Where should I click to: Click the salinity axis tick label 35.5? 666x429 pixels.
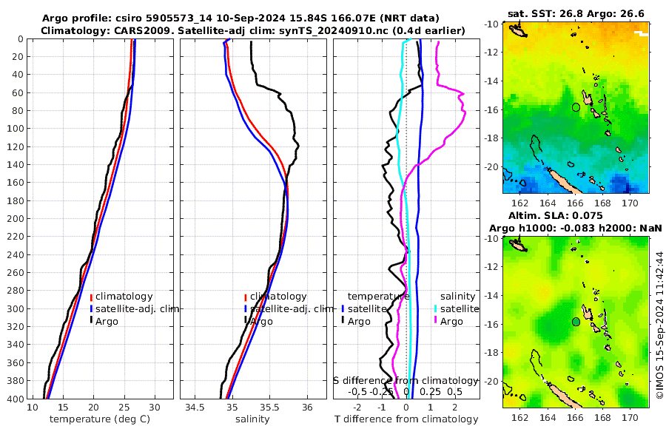click(269, 408)
